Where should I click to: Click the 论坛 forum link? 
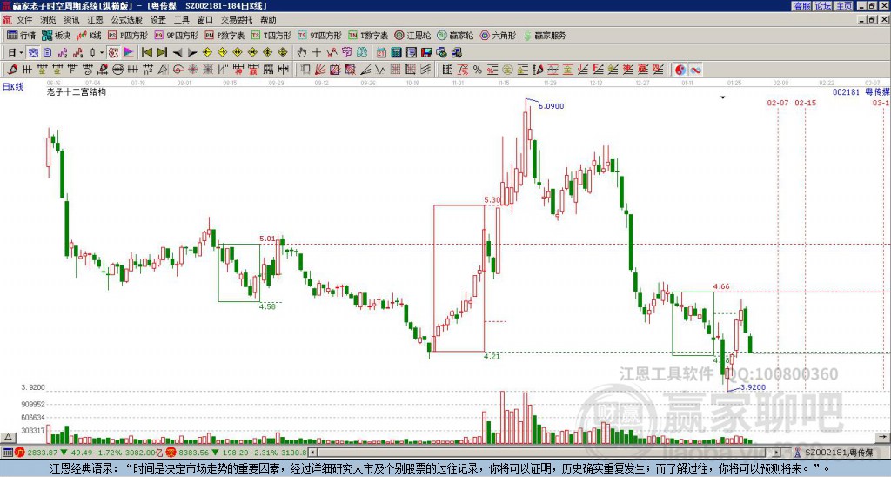coord(822,6)
